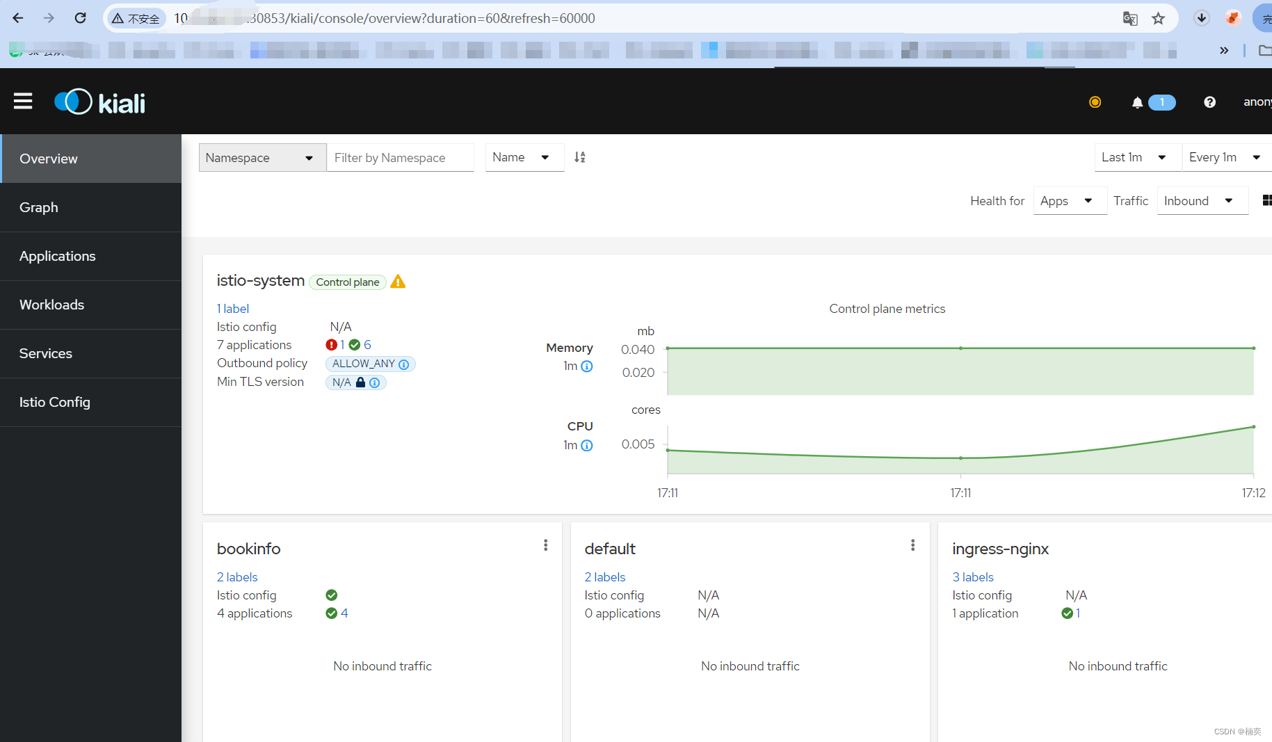Select Overview in the sidebar
Viewport: 1272px width, 742px height.
coord(90,159)
